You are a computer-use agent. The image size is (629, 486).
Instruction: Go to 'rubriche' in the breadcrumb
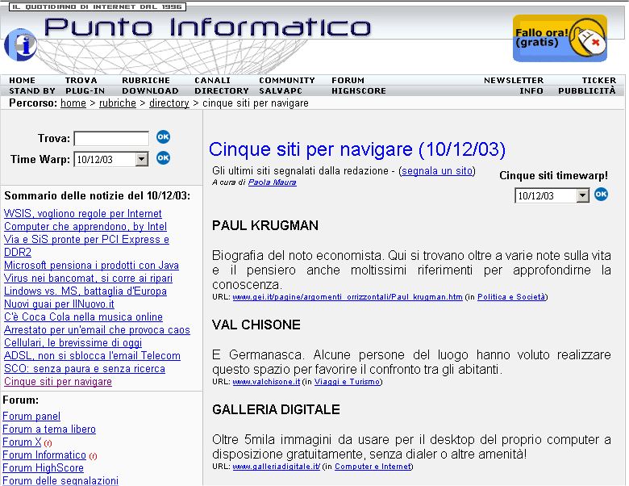pyautogui.click(x=118, y=103)
